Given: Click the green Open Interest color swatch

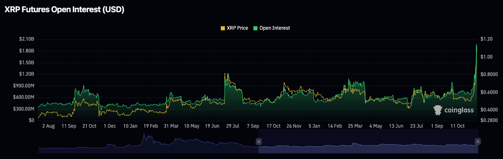Looking at the screenshot, I should [x=255, y=28].
